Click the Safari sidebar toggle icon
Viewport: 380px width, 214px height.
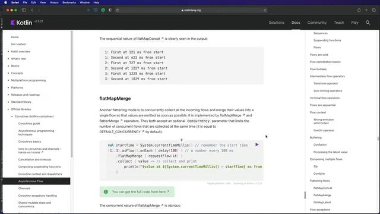point(24,10)
